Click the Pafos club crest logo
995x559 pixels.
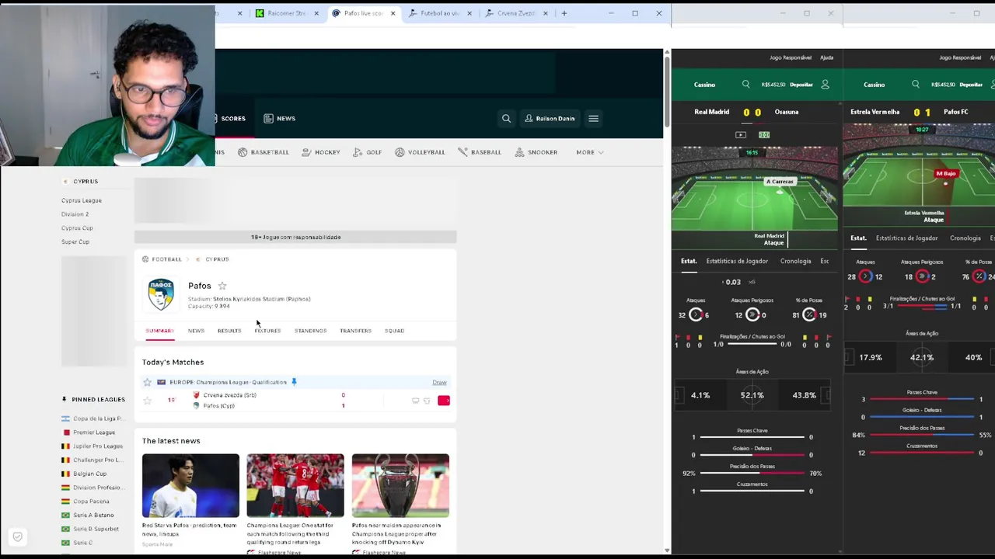tap(161, 294)
